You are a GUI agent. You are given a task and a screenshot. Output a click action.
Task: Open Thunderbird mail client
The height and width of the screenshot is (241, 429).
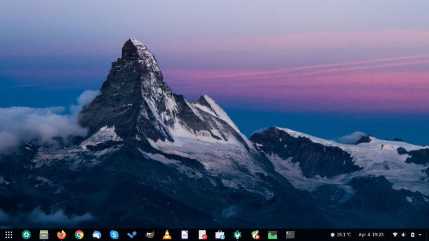[97, 235]
